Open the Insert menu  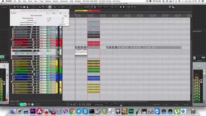(30, 1)
